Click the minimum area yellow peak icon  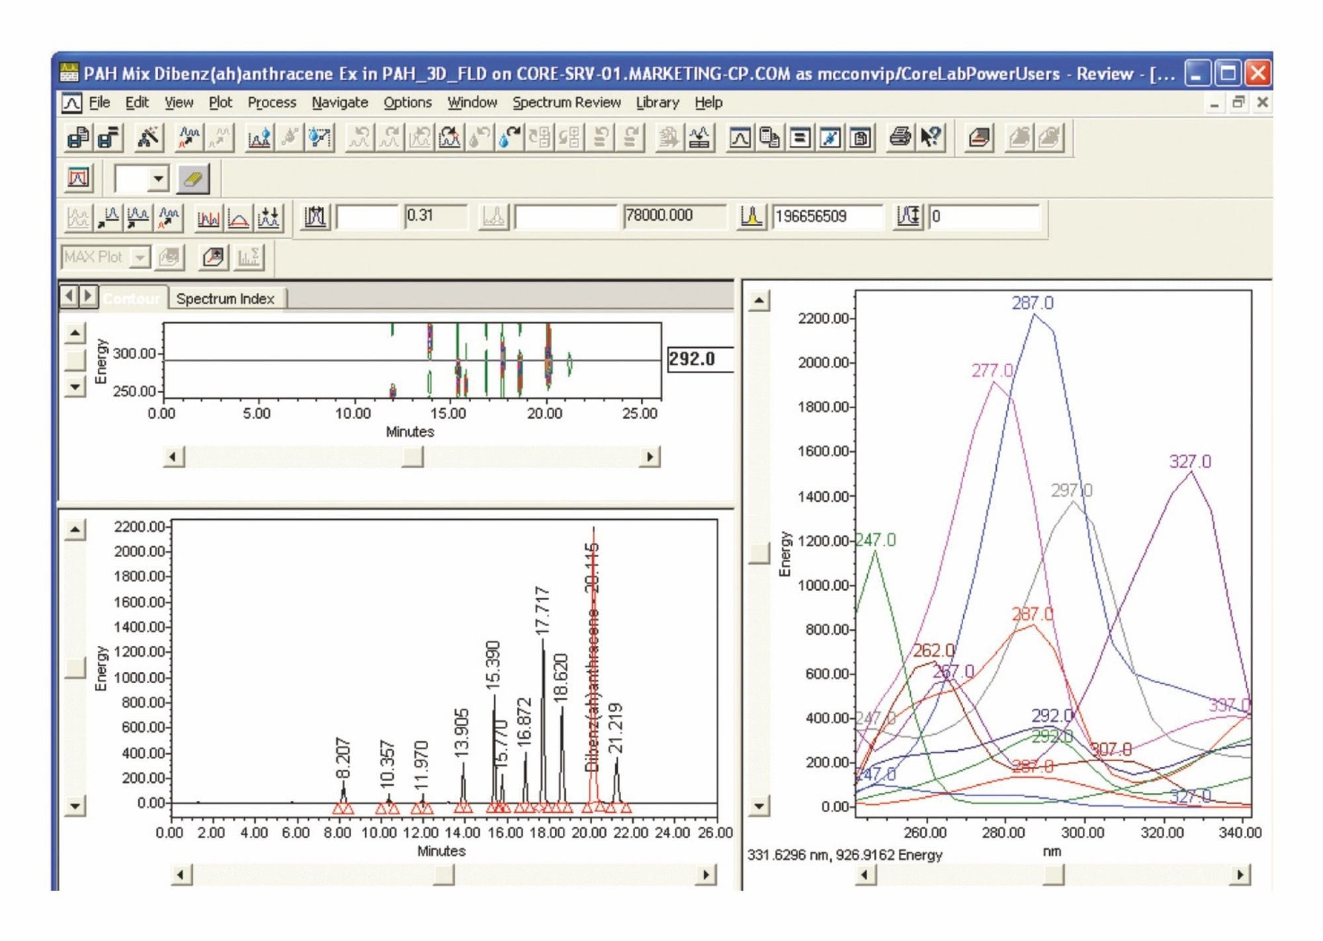tap(751, 216)
